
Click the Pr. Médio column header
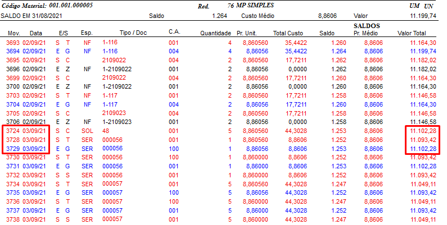point(366,33)
